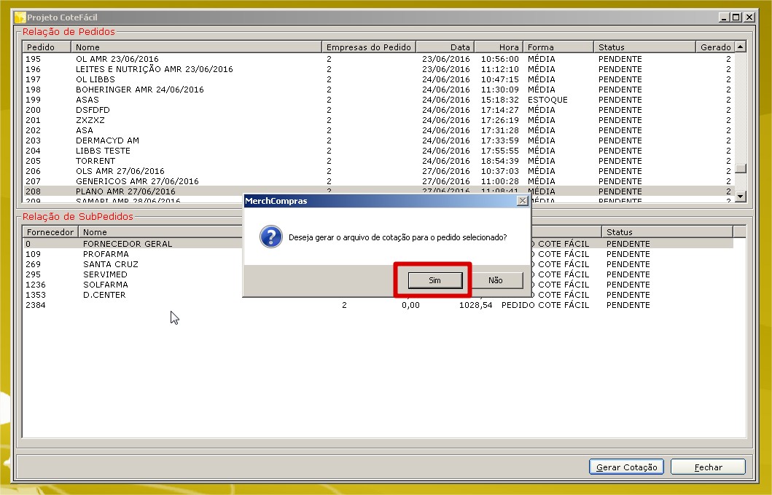Click Não to decline generating file
Viewport: 772px width, 495px height.
[496, 280]
